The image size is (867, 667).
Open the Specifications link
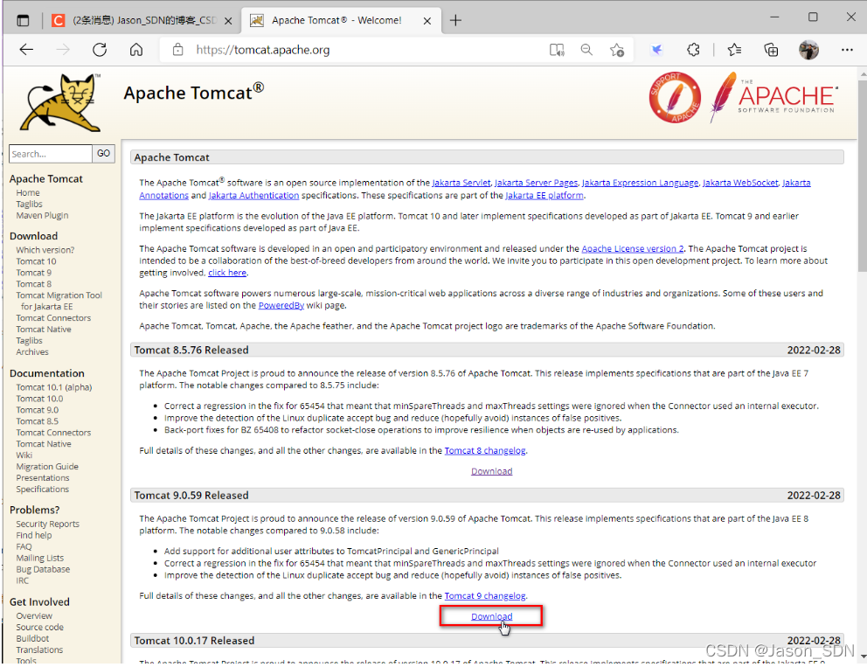click(43, 489)
